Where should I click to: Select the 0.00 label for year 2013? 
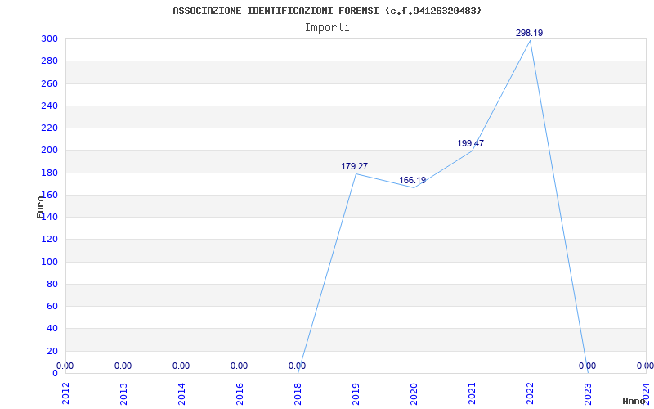[123, 366]
